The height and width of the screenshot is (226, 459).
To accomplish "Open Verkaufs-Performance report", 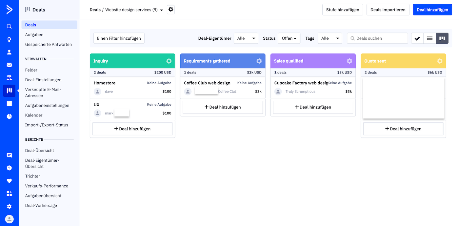I will click(x=47, y=186).
